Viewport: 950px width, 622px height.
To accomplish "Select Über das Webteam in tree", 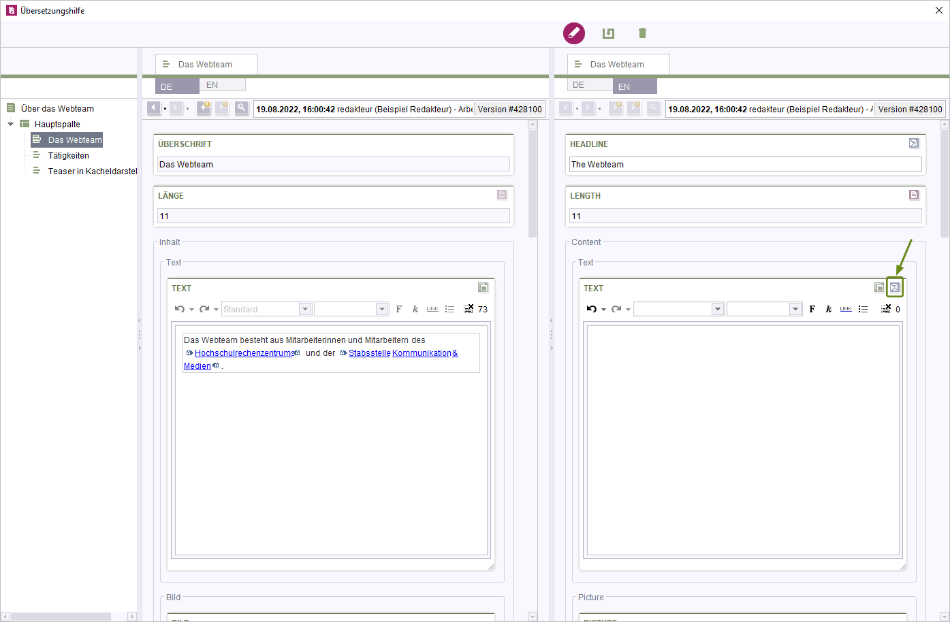I will (57, 108).
